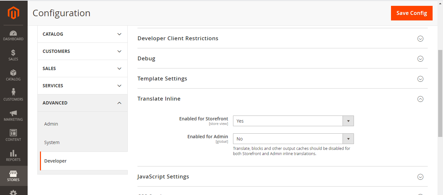
Task: Select System under the Advanced group
Action: tap(52, 142)
